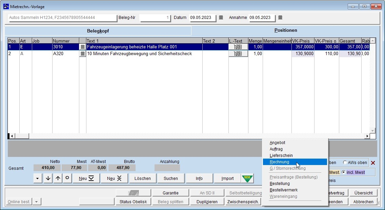The image size is (385, 210).
Task: Click vertical scrollbar up arrow in positions table
Action: coord(373,41)
